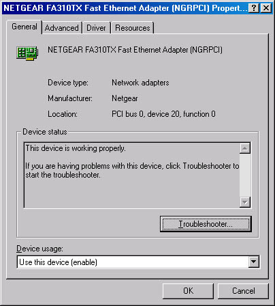Click the network adapter card icon
The height and width of the screenshot is (306, 275).
coord(27,53)
